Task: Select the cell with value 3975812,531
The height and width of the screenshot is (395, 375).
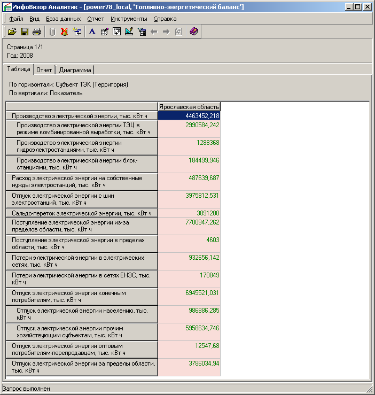Action: pos(189,199)
